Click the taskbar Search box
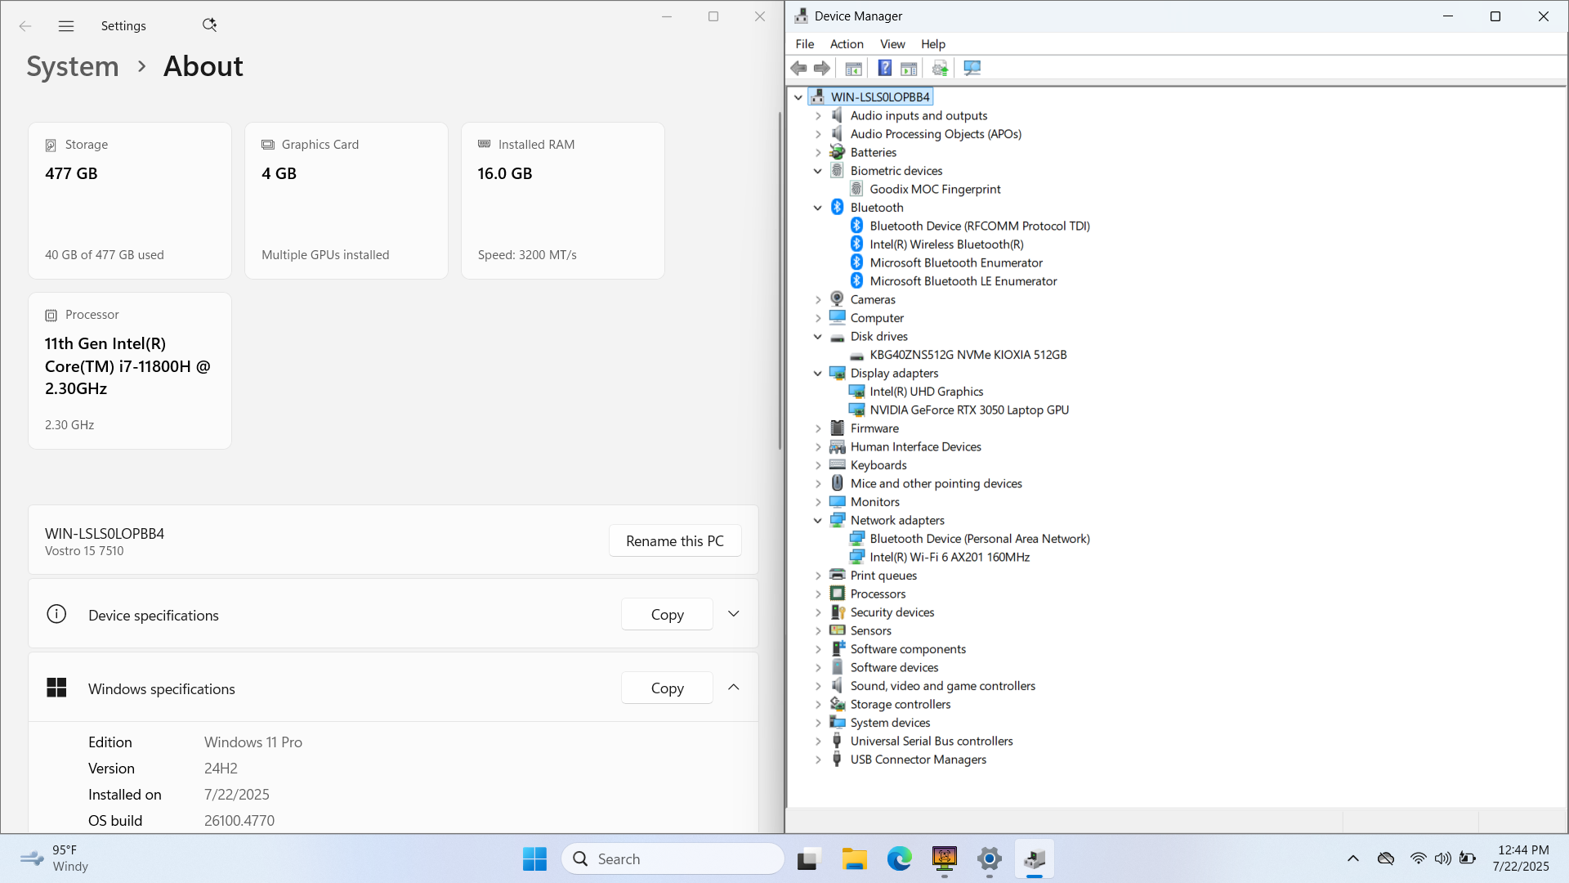Screen dimensions: 1569x883 [673, 858]
